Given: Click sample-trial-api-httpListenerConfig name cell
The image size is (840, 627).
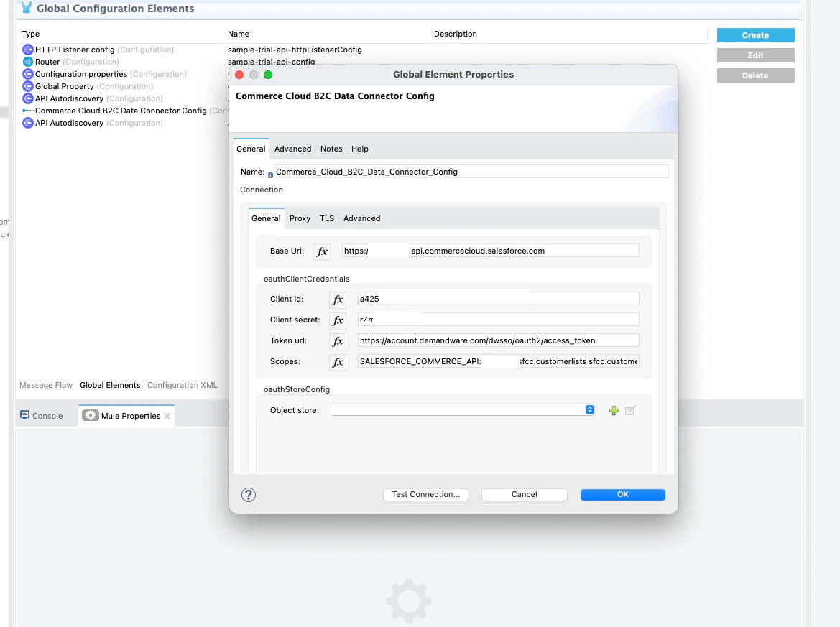Looking at the screenshot, I should (x=295, y=50).
